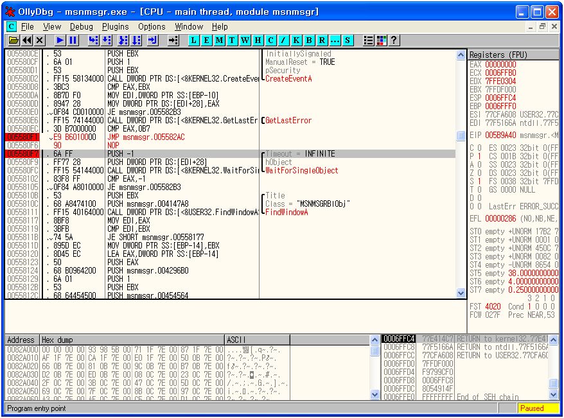Show the Call stack via the K icon
The image size is (564, 418).
click(296, 40)
